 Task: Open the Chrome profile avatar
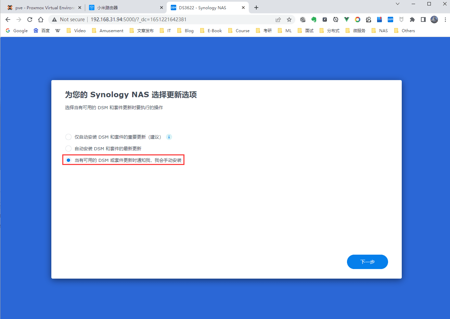coord(434,20)
